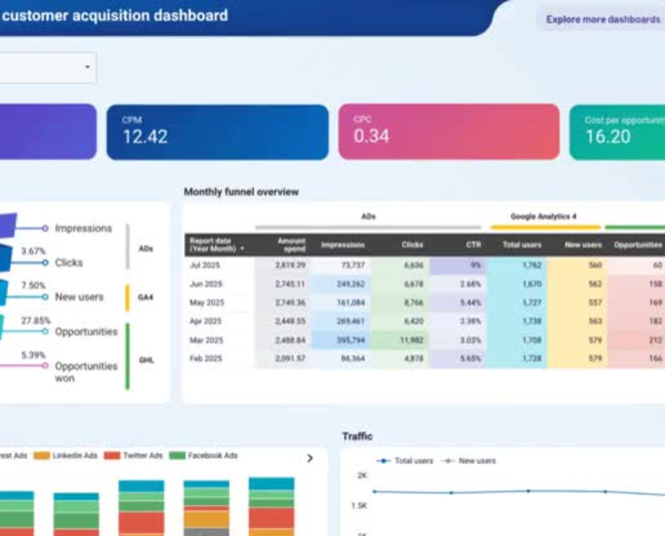
Task: Click the Monthly funnel overview heading
Action: tap(241, 192)
